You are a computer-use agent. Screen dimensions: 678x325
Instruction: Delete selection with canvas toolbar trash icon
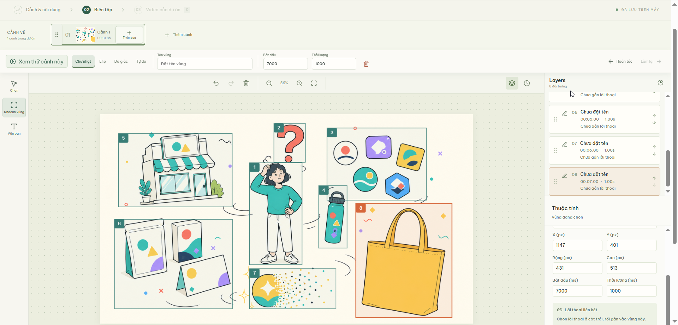(x=246, y=83)
